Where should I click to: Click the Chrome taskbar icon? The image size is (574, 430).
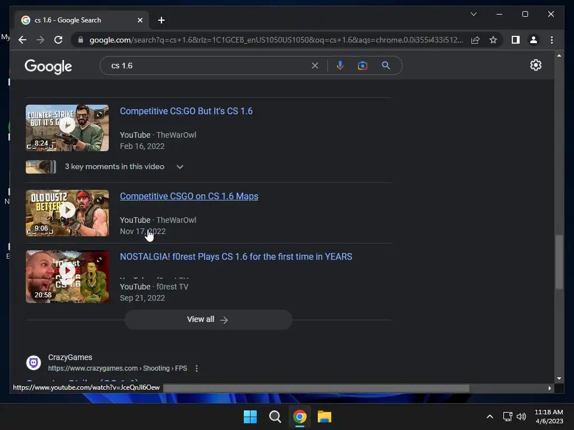coord(299,417)
